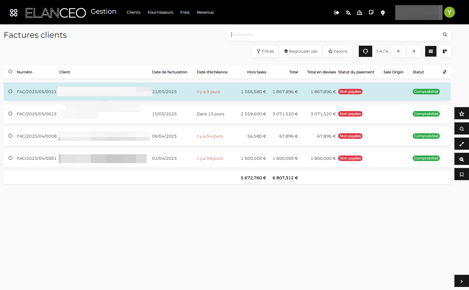Viewport: 469px width, 290px height.
Task: Open column settings adjust icon
Action: 445,72
